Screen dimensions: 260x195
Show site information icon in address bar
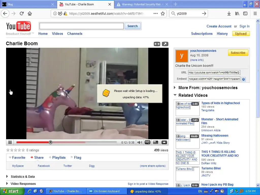(x=55, y=14)
